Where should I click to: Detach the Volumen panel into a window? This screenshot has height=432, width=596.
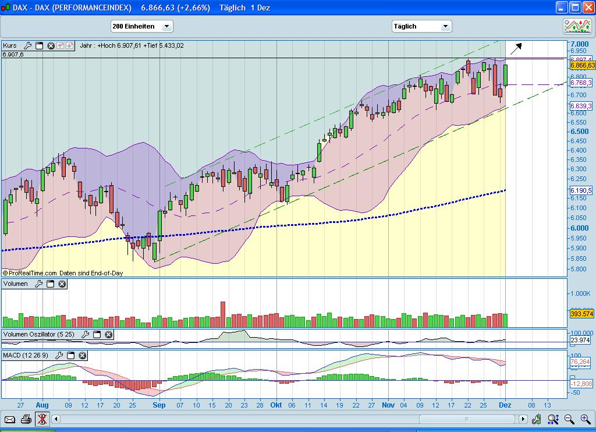coord(51,284)
